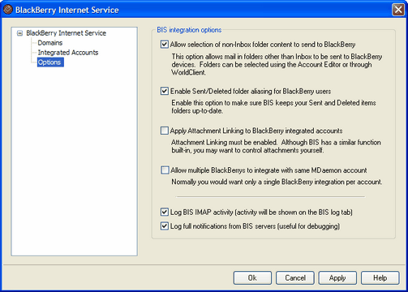
Task: Open the Domains tree item
Action: click(x=50, y=43)
